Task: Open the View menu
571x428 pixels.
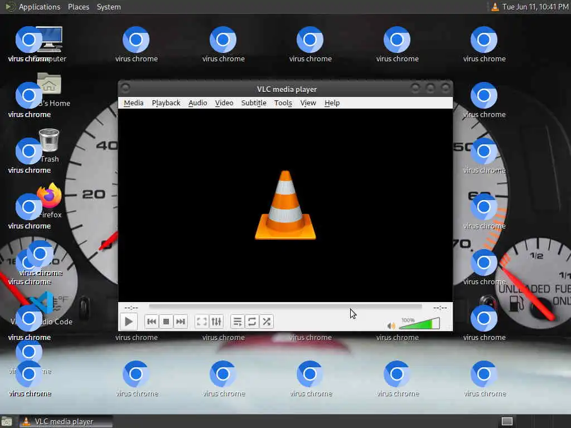Action: point(308,103)
